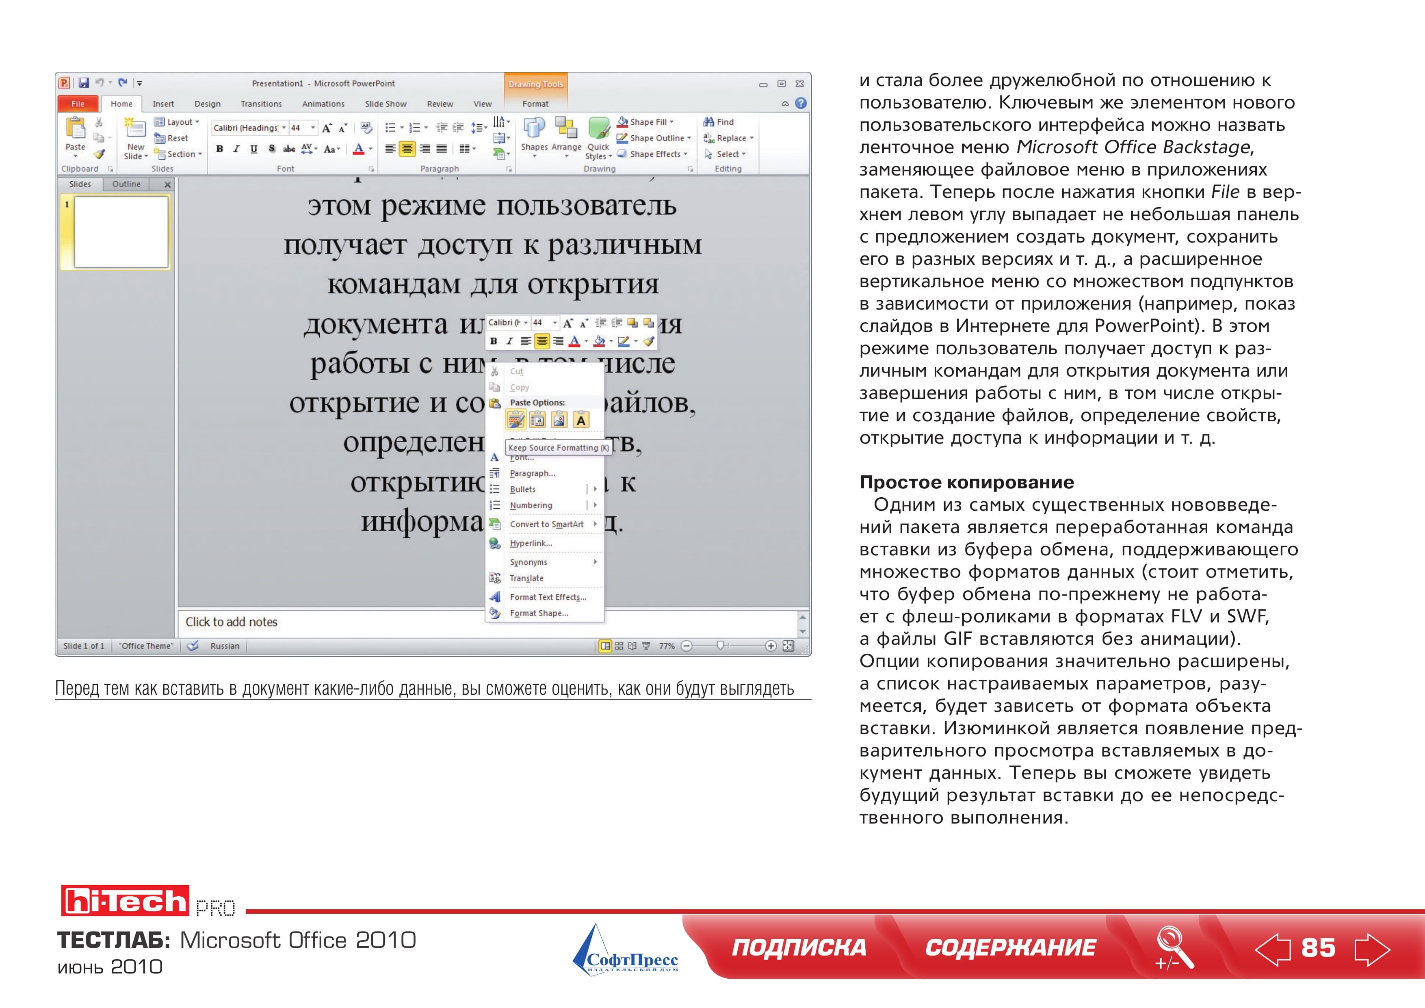Screen dimensions: 1425x1008
Task: Toggle text shadow in ribbon
Action: (271, 148)
